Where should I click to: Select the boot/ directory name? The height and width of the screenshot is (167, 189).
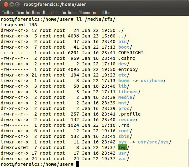(x=125, y=47)
